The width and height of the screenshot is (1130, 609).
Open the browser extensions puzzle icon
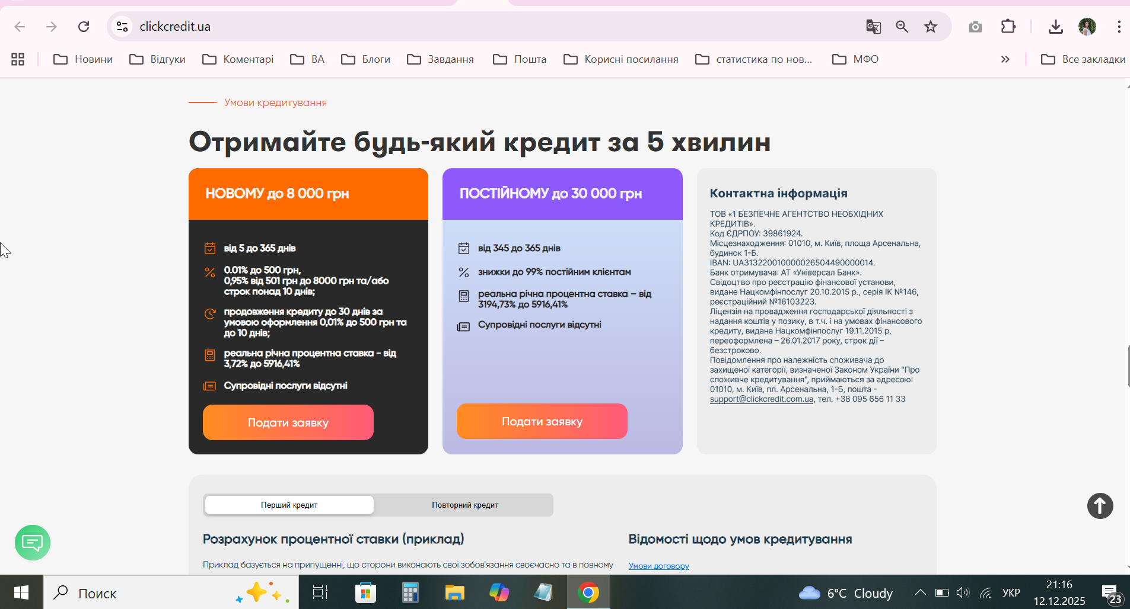(1008, 27)
